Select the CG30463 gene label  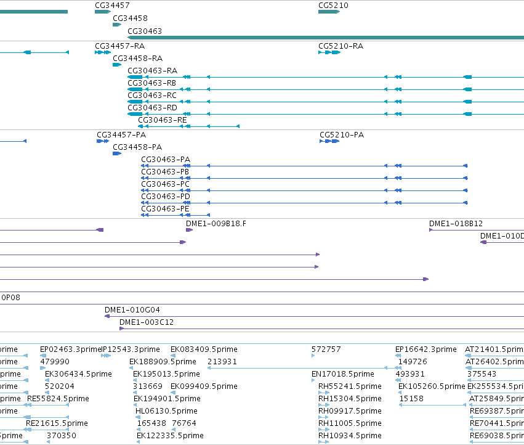tap(145, 31)
